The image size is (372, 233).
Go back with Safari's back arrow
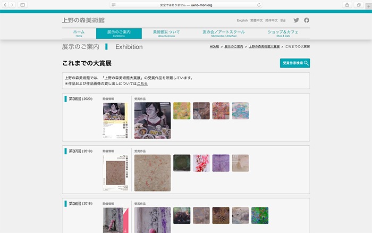click(5, 5)
